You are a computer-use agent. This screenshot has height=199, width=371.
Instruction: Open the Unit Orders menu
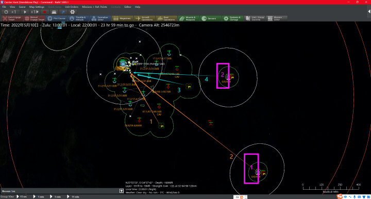click(x=72, y=7)
